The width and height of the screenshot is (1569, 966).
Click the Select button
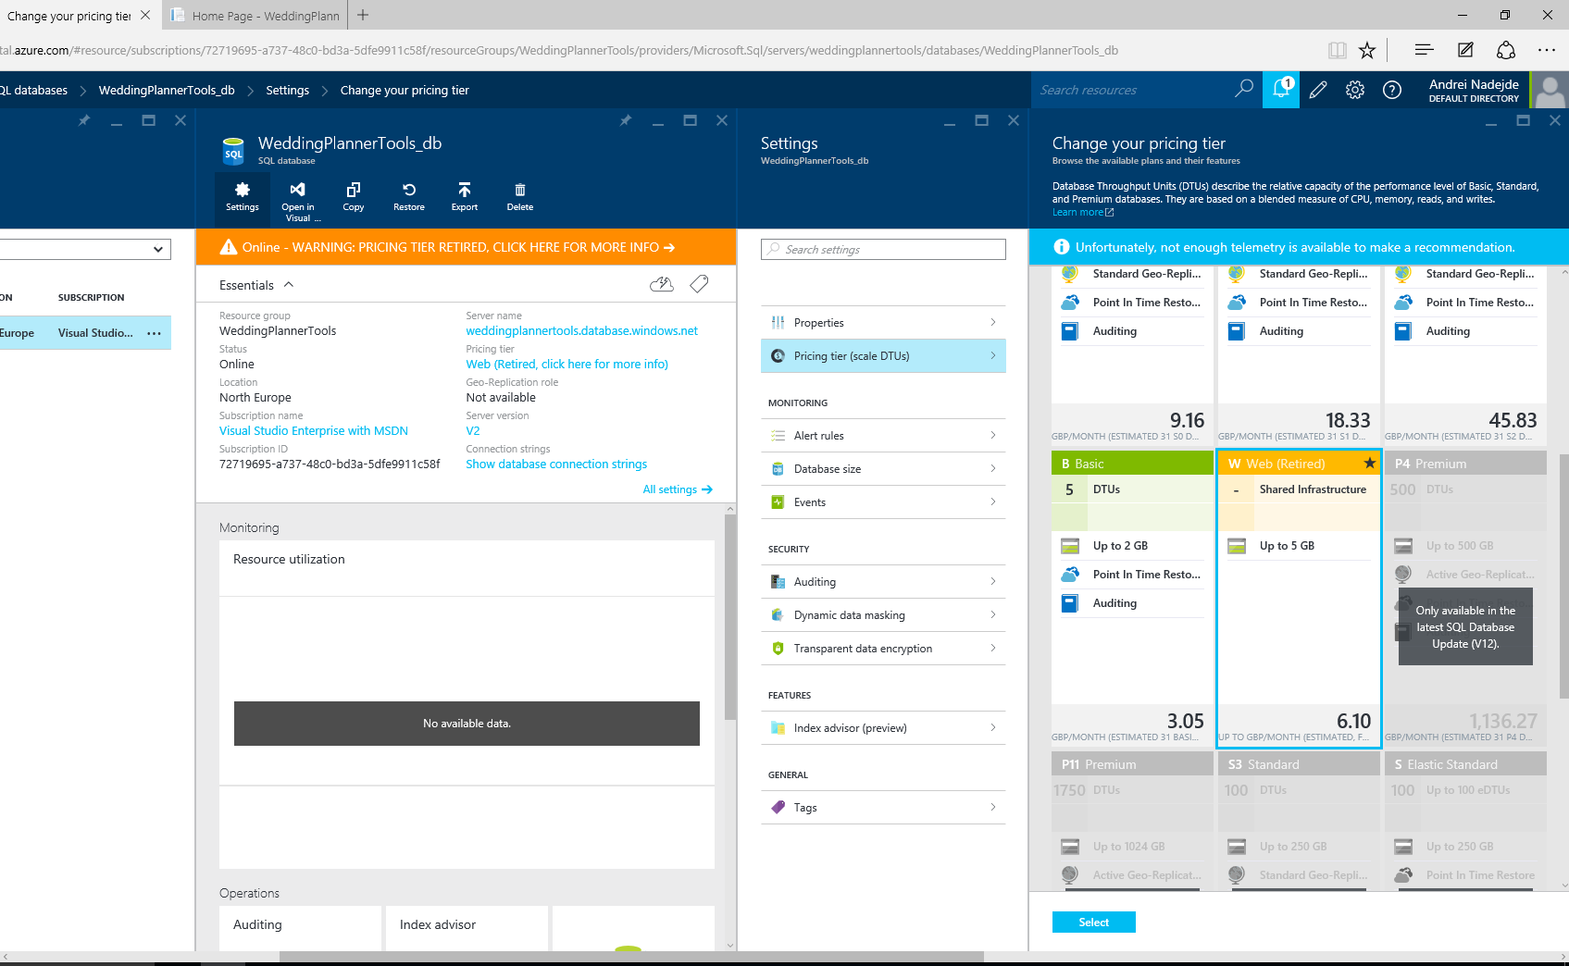1093,923
